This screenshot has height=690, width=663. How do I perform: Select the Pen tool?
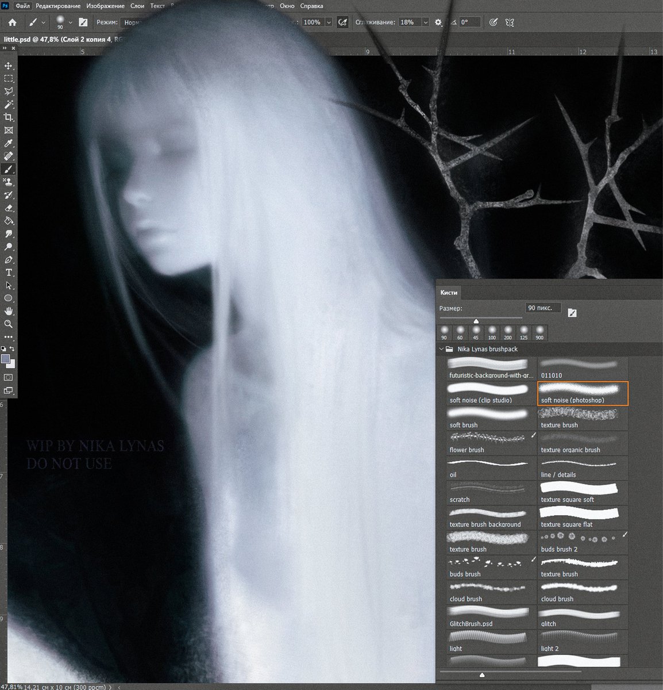pos(9,260)
